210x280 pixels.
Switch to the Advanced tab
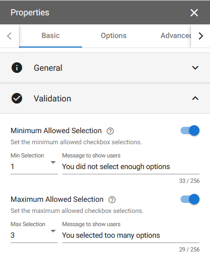click(176, 36)
